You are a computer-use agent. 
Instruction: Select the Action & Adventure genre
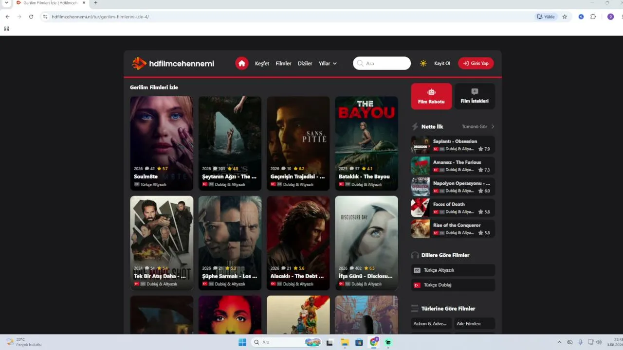point(431,324)
